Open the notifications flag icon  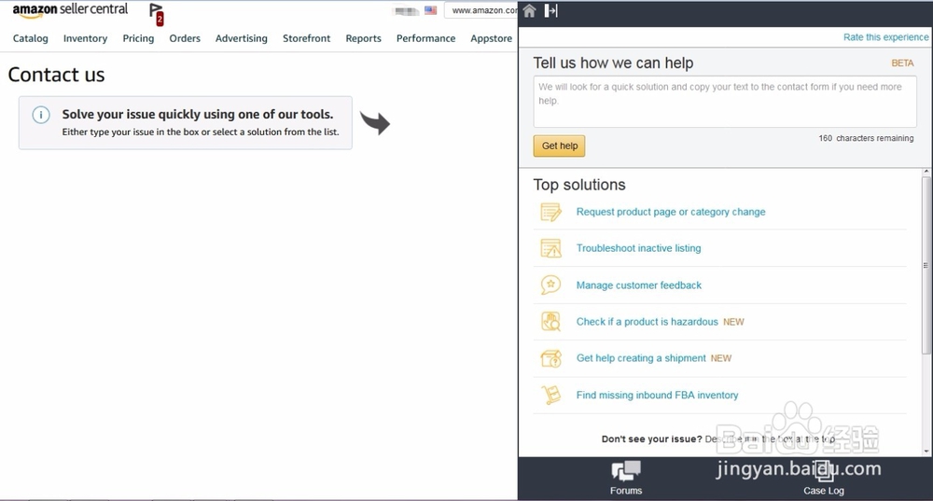tap(157, 14)
